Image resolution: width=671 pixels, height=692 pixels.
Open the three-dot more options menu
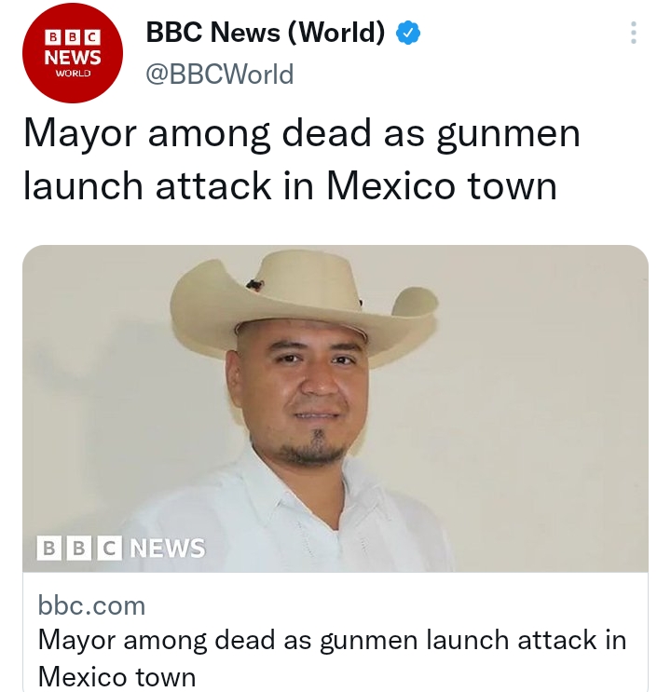[x=634, y=33]
